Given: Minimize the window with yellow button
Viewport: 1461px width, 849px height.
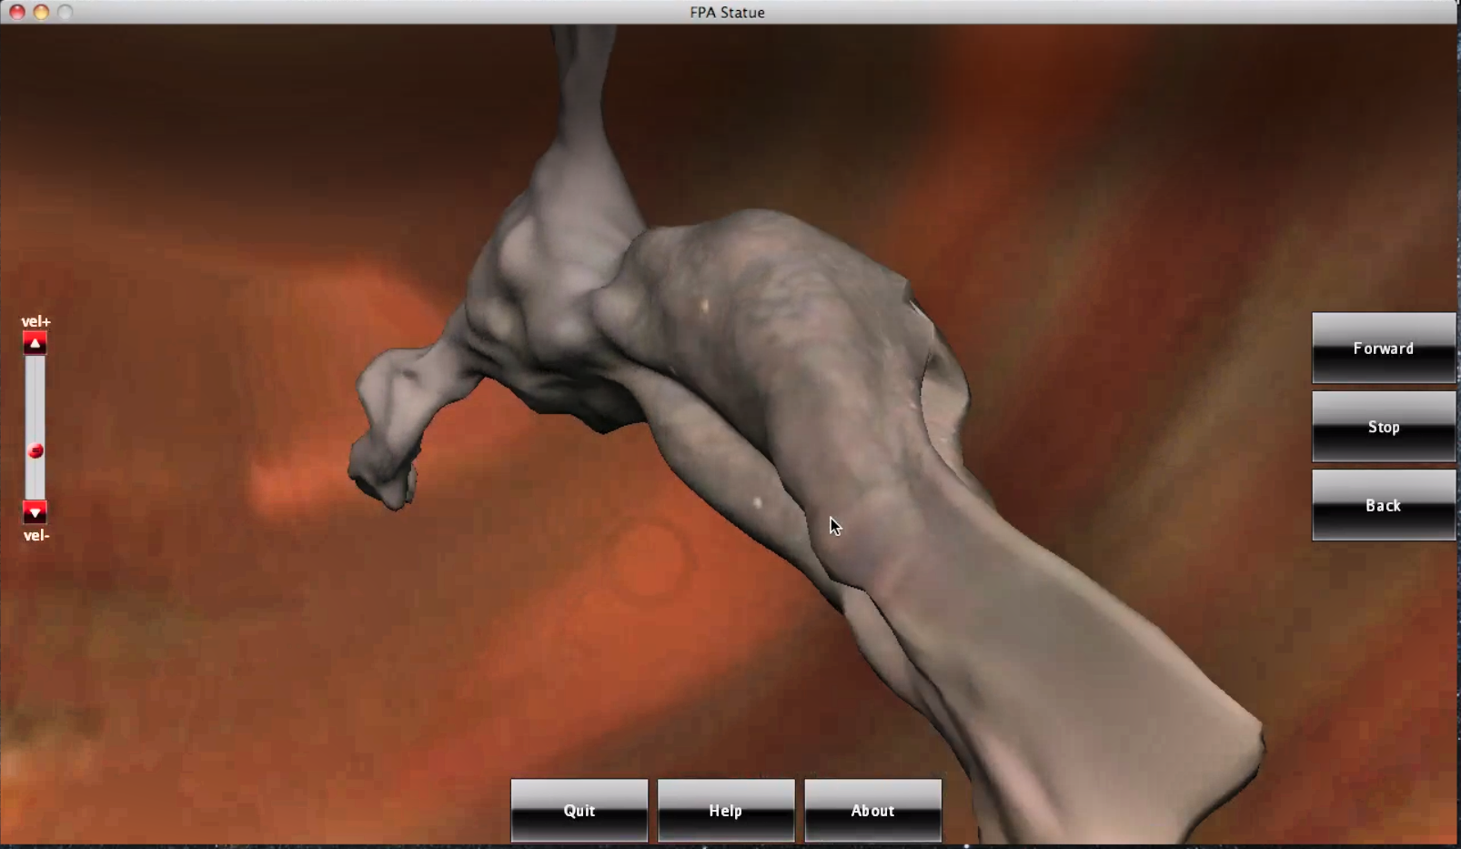Looking at the screenshot, I should pyautogui.click(x=41, y=12).
